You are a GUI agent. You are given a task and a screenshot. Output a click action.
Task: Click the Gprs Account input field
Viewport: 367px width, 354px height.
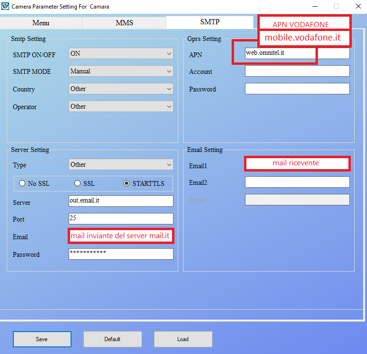click(x=297, y=71)
